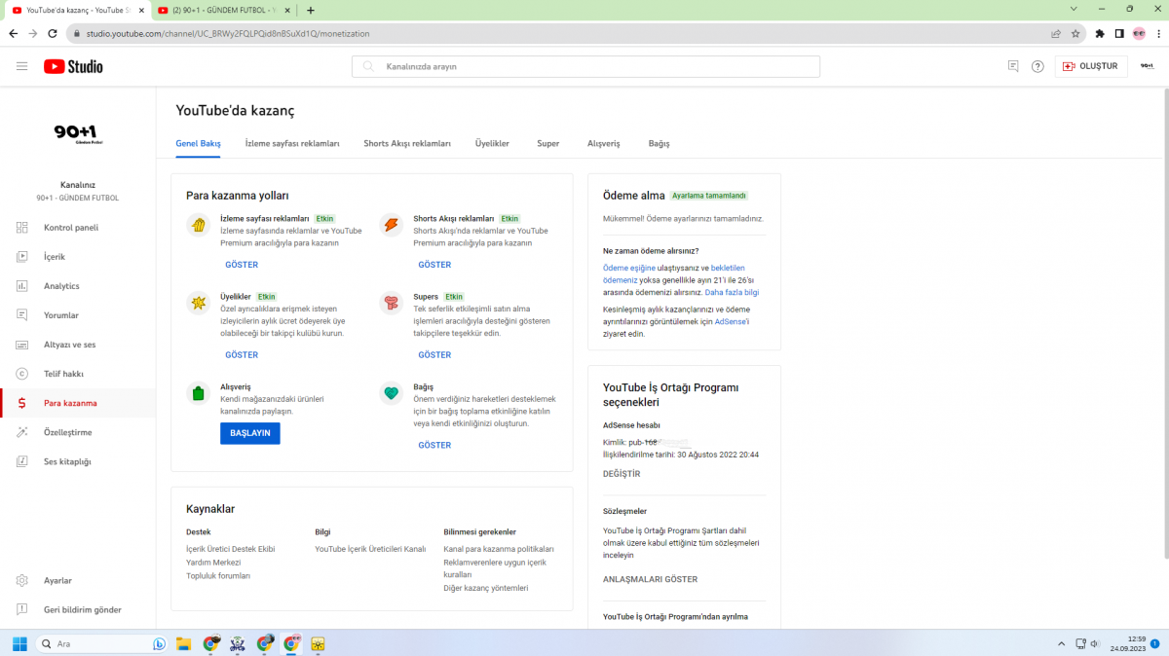
Task: Click the Bağış green heart icon
Action: [x=391, y=393]
